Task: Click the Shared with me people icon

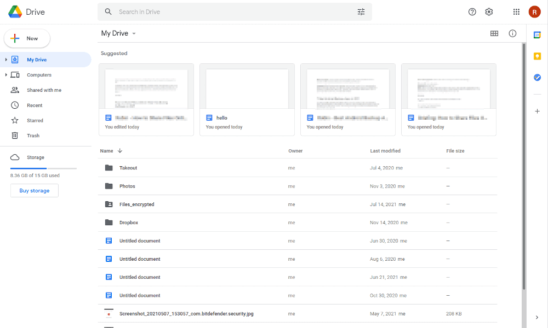Action: click(15, 90)
